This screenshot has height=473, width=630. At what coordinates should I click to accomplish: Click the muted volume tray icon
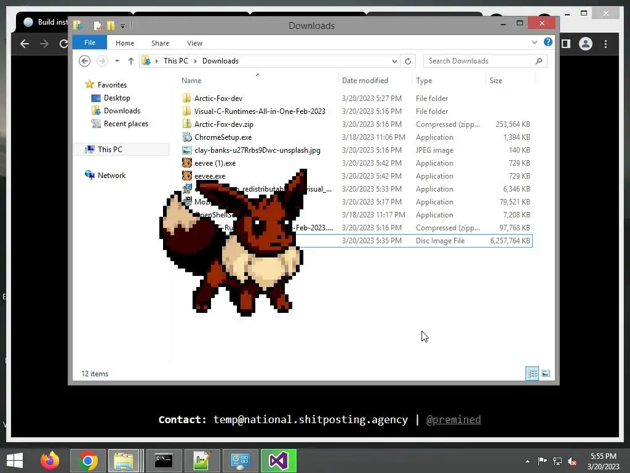(x=572, y=461)
